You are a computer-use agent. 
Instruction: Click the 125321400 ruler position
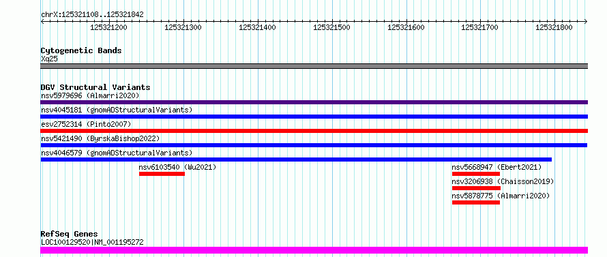click(x=257, y=27)
